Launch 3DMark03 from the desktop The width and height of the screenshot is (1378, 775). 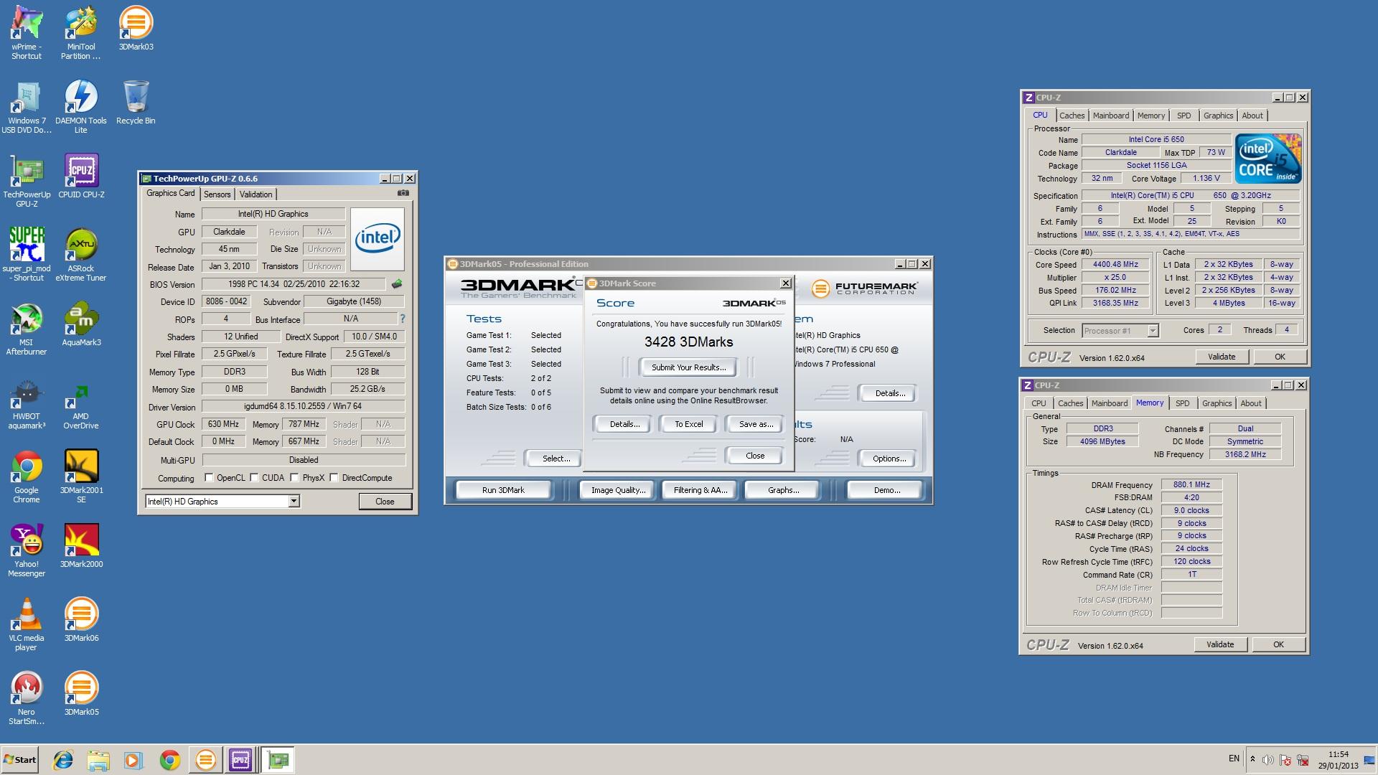[x=136, y=29]
